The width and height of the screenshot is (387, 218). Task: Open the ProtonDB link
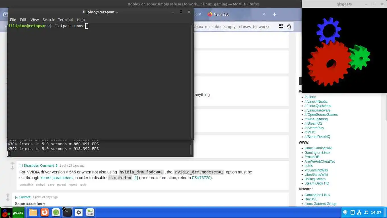(x=312, y=157)
